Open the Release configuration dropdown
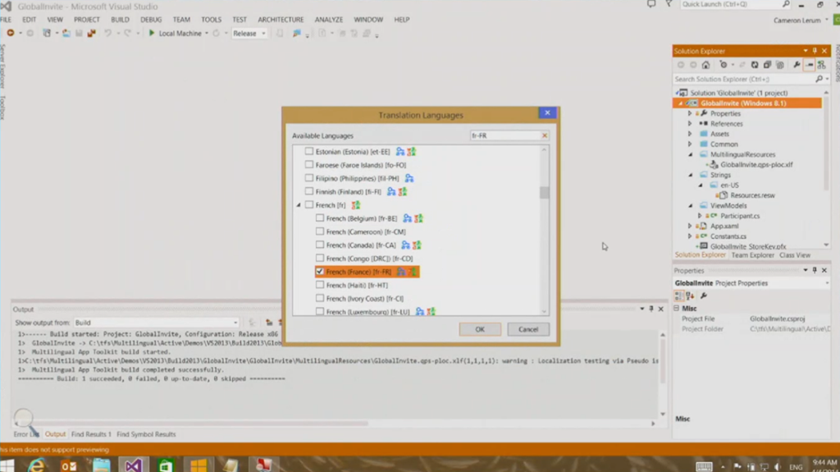 249,34
